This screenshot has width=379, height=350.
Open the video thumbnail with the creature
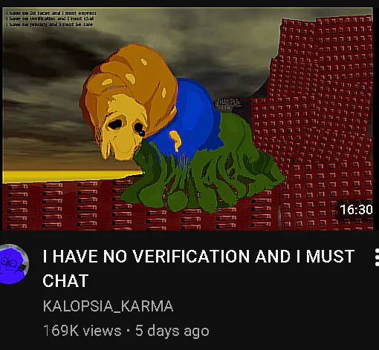[x=187, y=119]
